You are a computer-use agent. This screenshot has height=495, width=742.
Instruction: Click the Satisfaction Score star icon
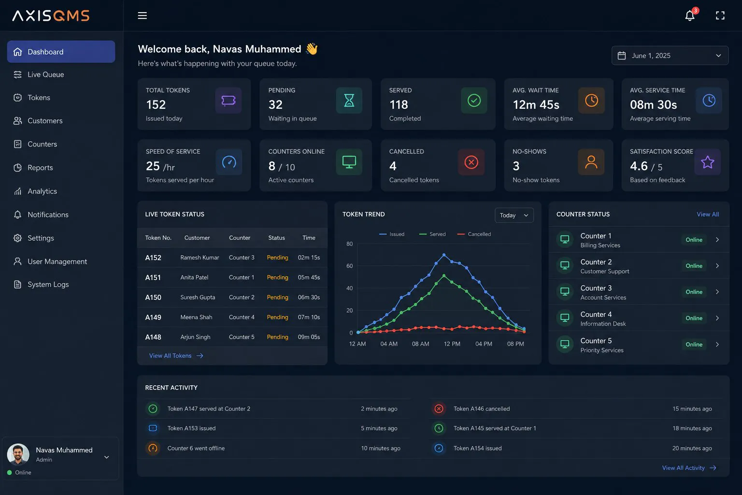pos(707,162)
